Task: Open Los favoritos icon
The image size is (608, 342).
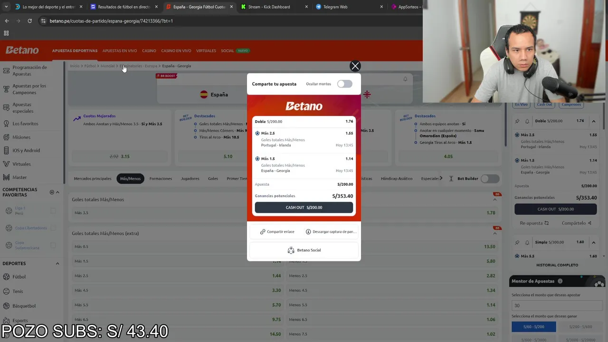Action: pos(6,124)
